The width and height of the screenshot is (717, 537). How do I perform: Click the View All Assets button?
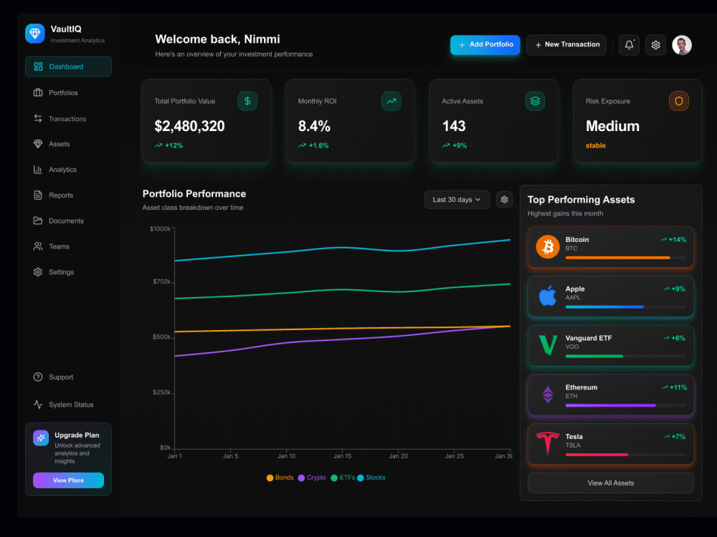point(610,483)
